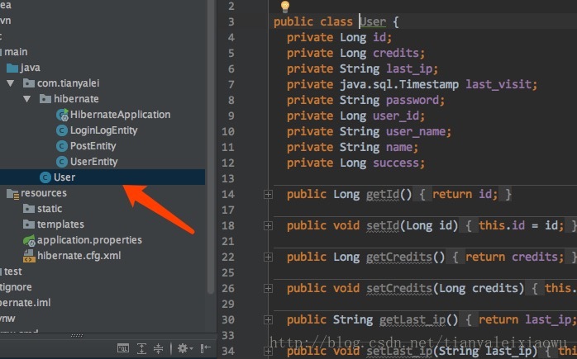Click the user_name field on line 10
This screenshot has width=577, height=359.
(416, 131)
